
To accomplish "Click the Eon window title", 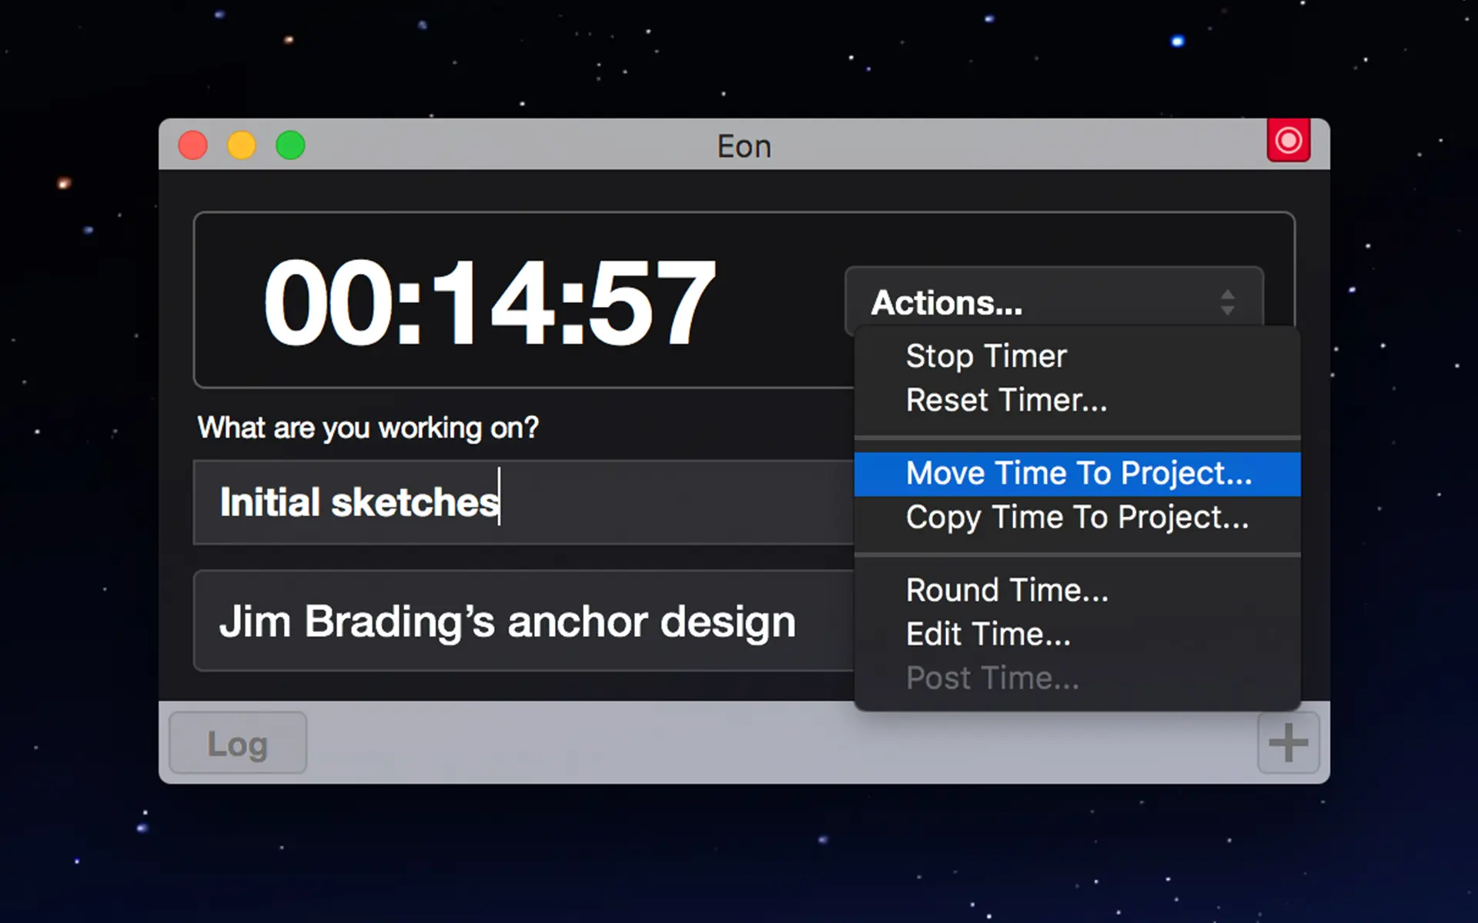I will tap(744, 146).
